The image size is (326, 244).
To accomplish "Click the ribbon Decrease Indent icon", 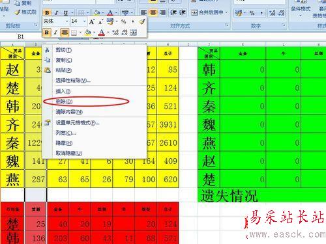I will (173, 12).
